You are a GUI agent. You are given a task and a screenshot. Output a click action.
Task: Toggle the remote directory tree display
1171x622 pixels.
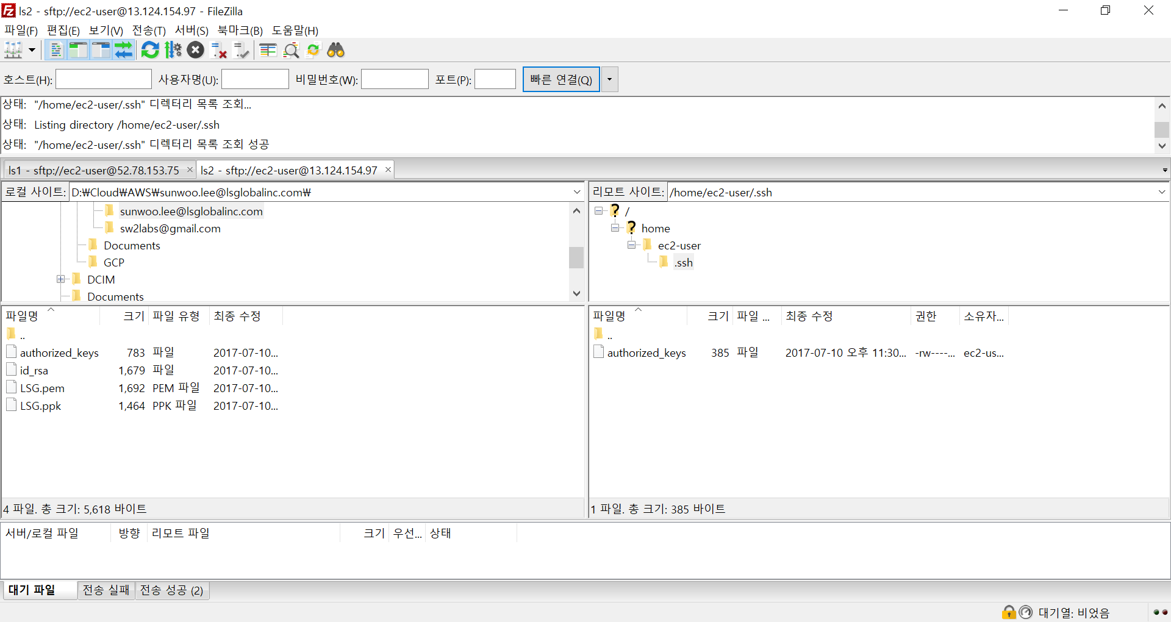tap(101, 50)
